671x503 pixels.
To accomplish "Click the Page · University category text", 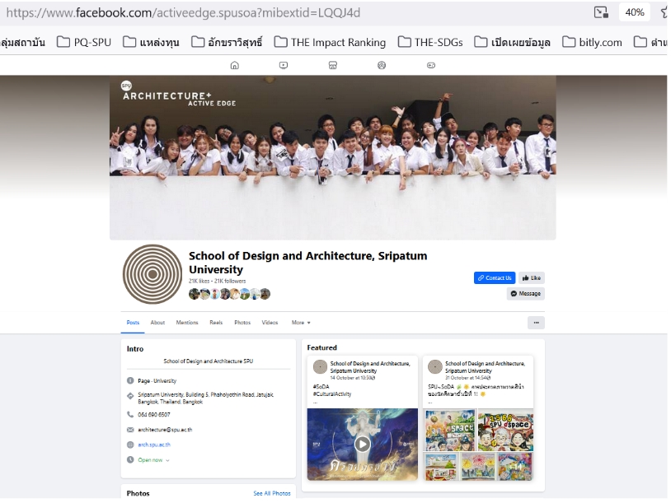I will [x=157, y=381].
